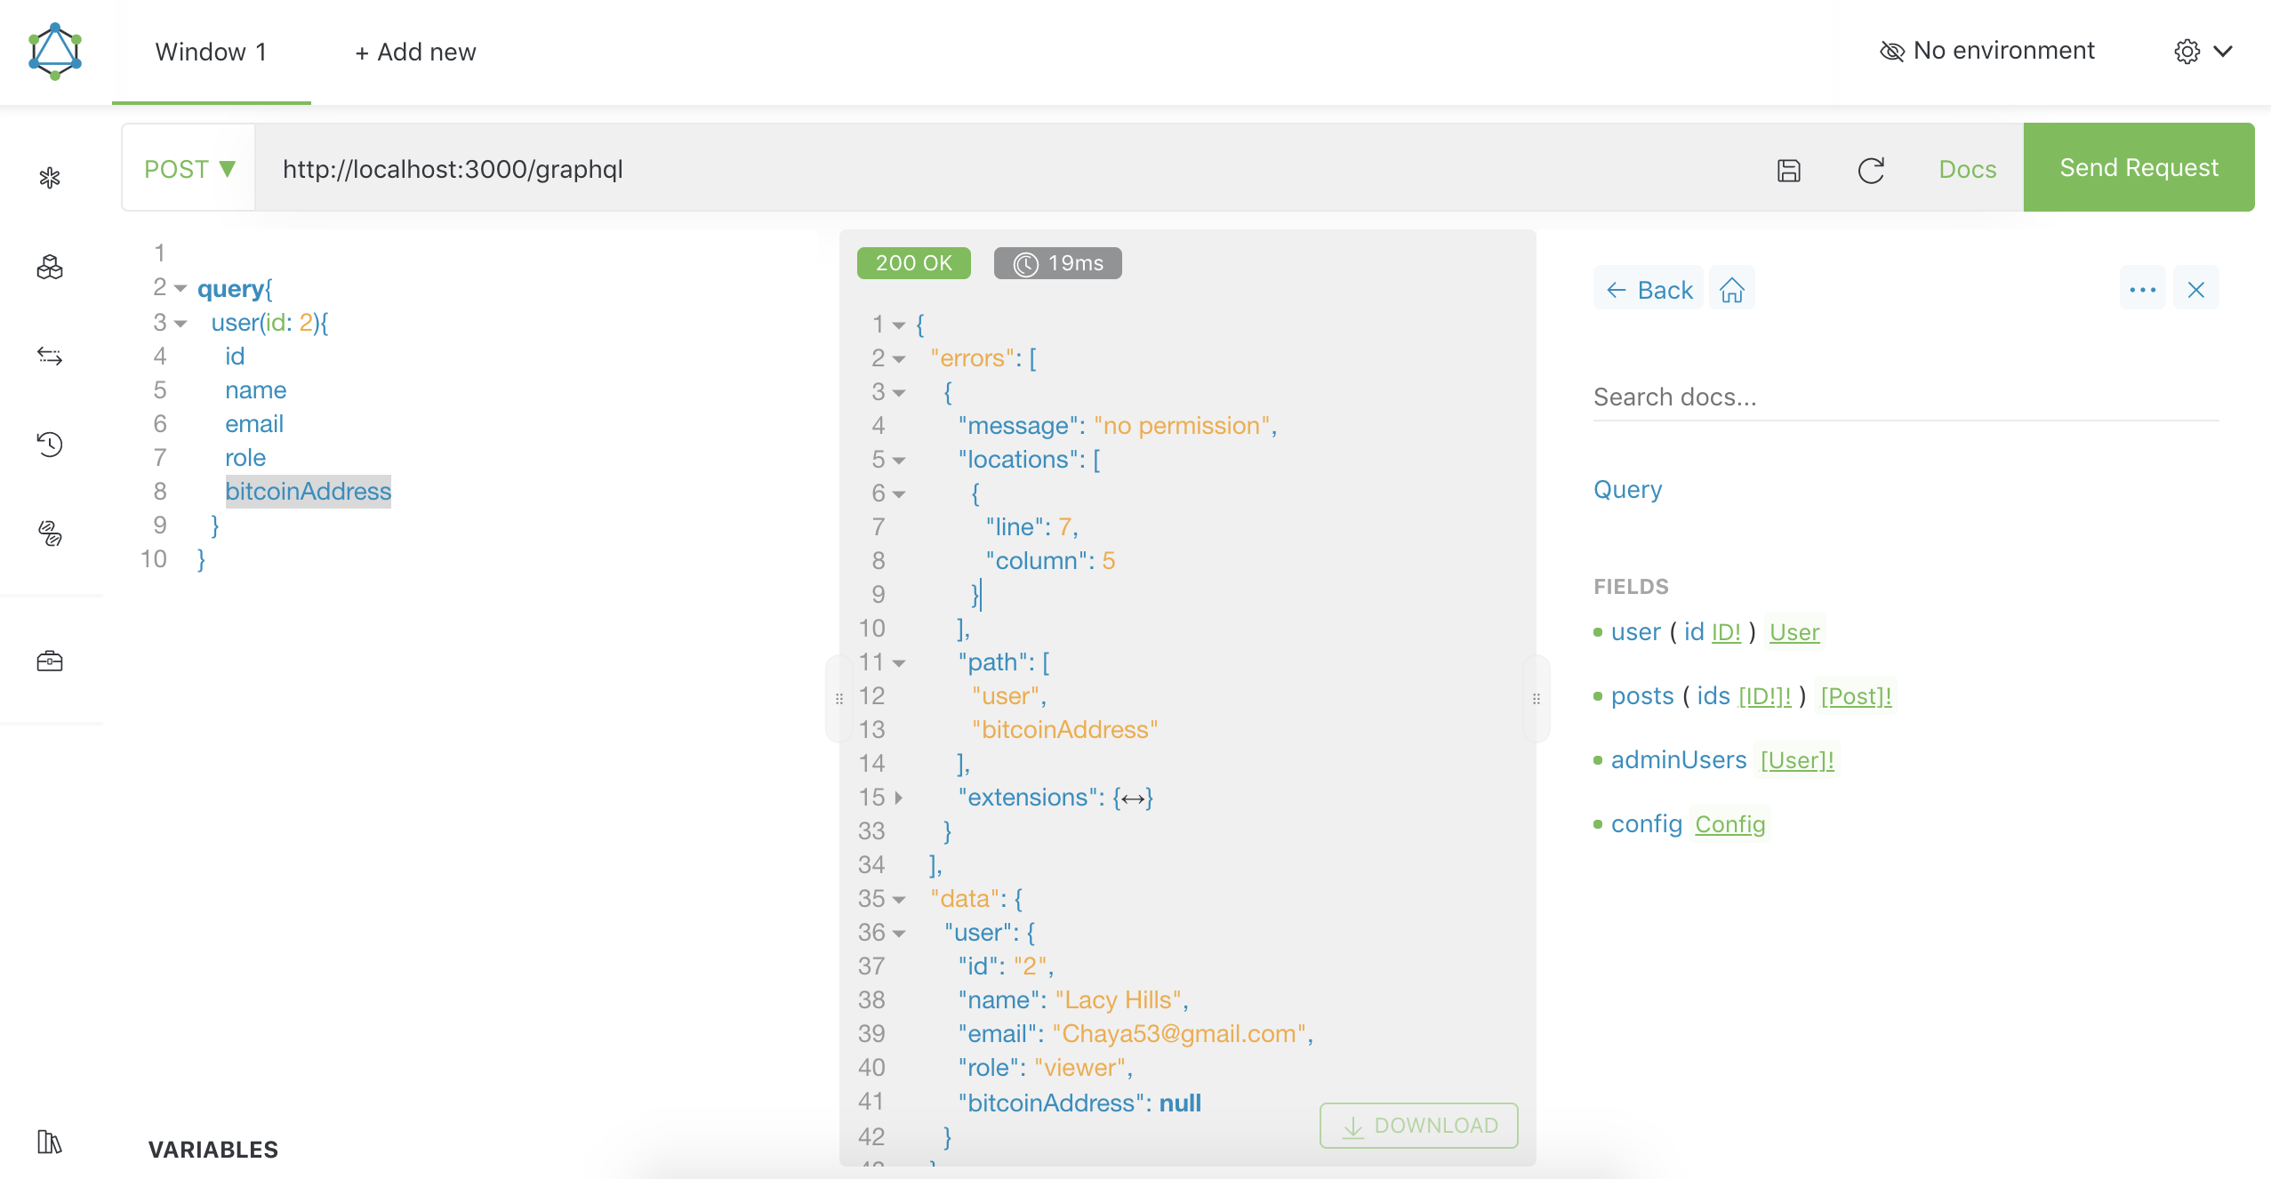Click the save icon in URL bar
The image size is (2271, 1179).
[x=1788, y=170]
